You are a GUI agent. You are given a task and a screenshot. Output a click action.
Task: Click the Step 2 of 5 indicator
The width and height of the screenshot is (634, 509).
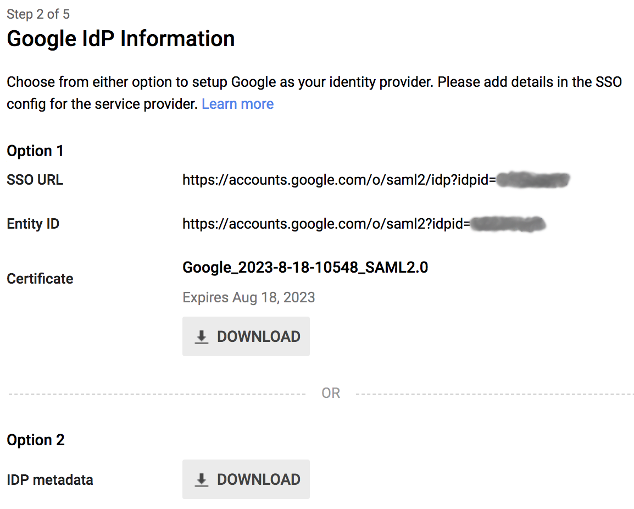pyautogui.click(x=38, y=14)
